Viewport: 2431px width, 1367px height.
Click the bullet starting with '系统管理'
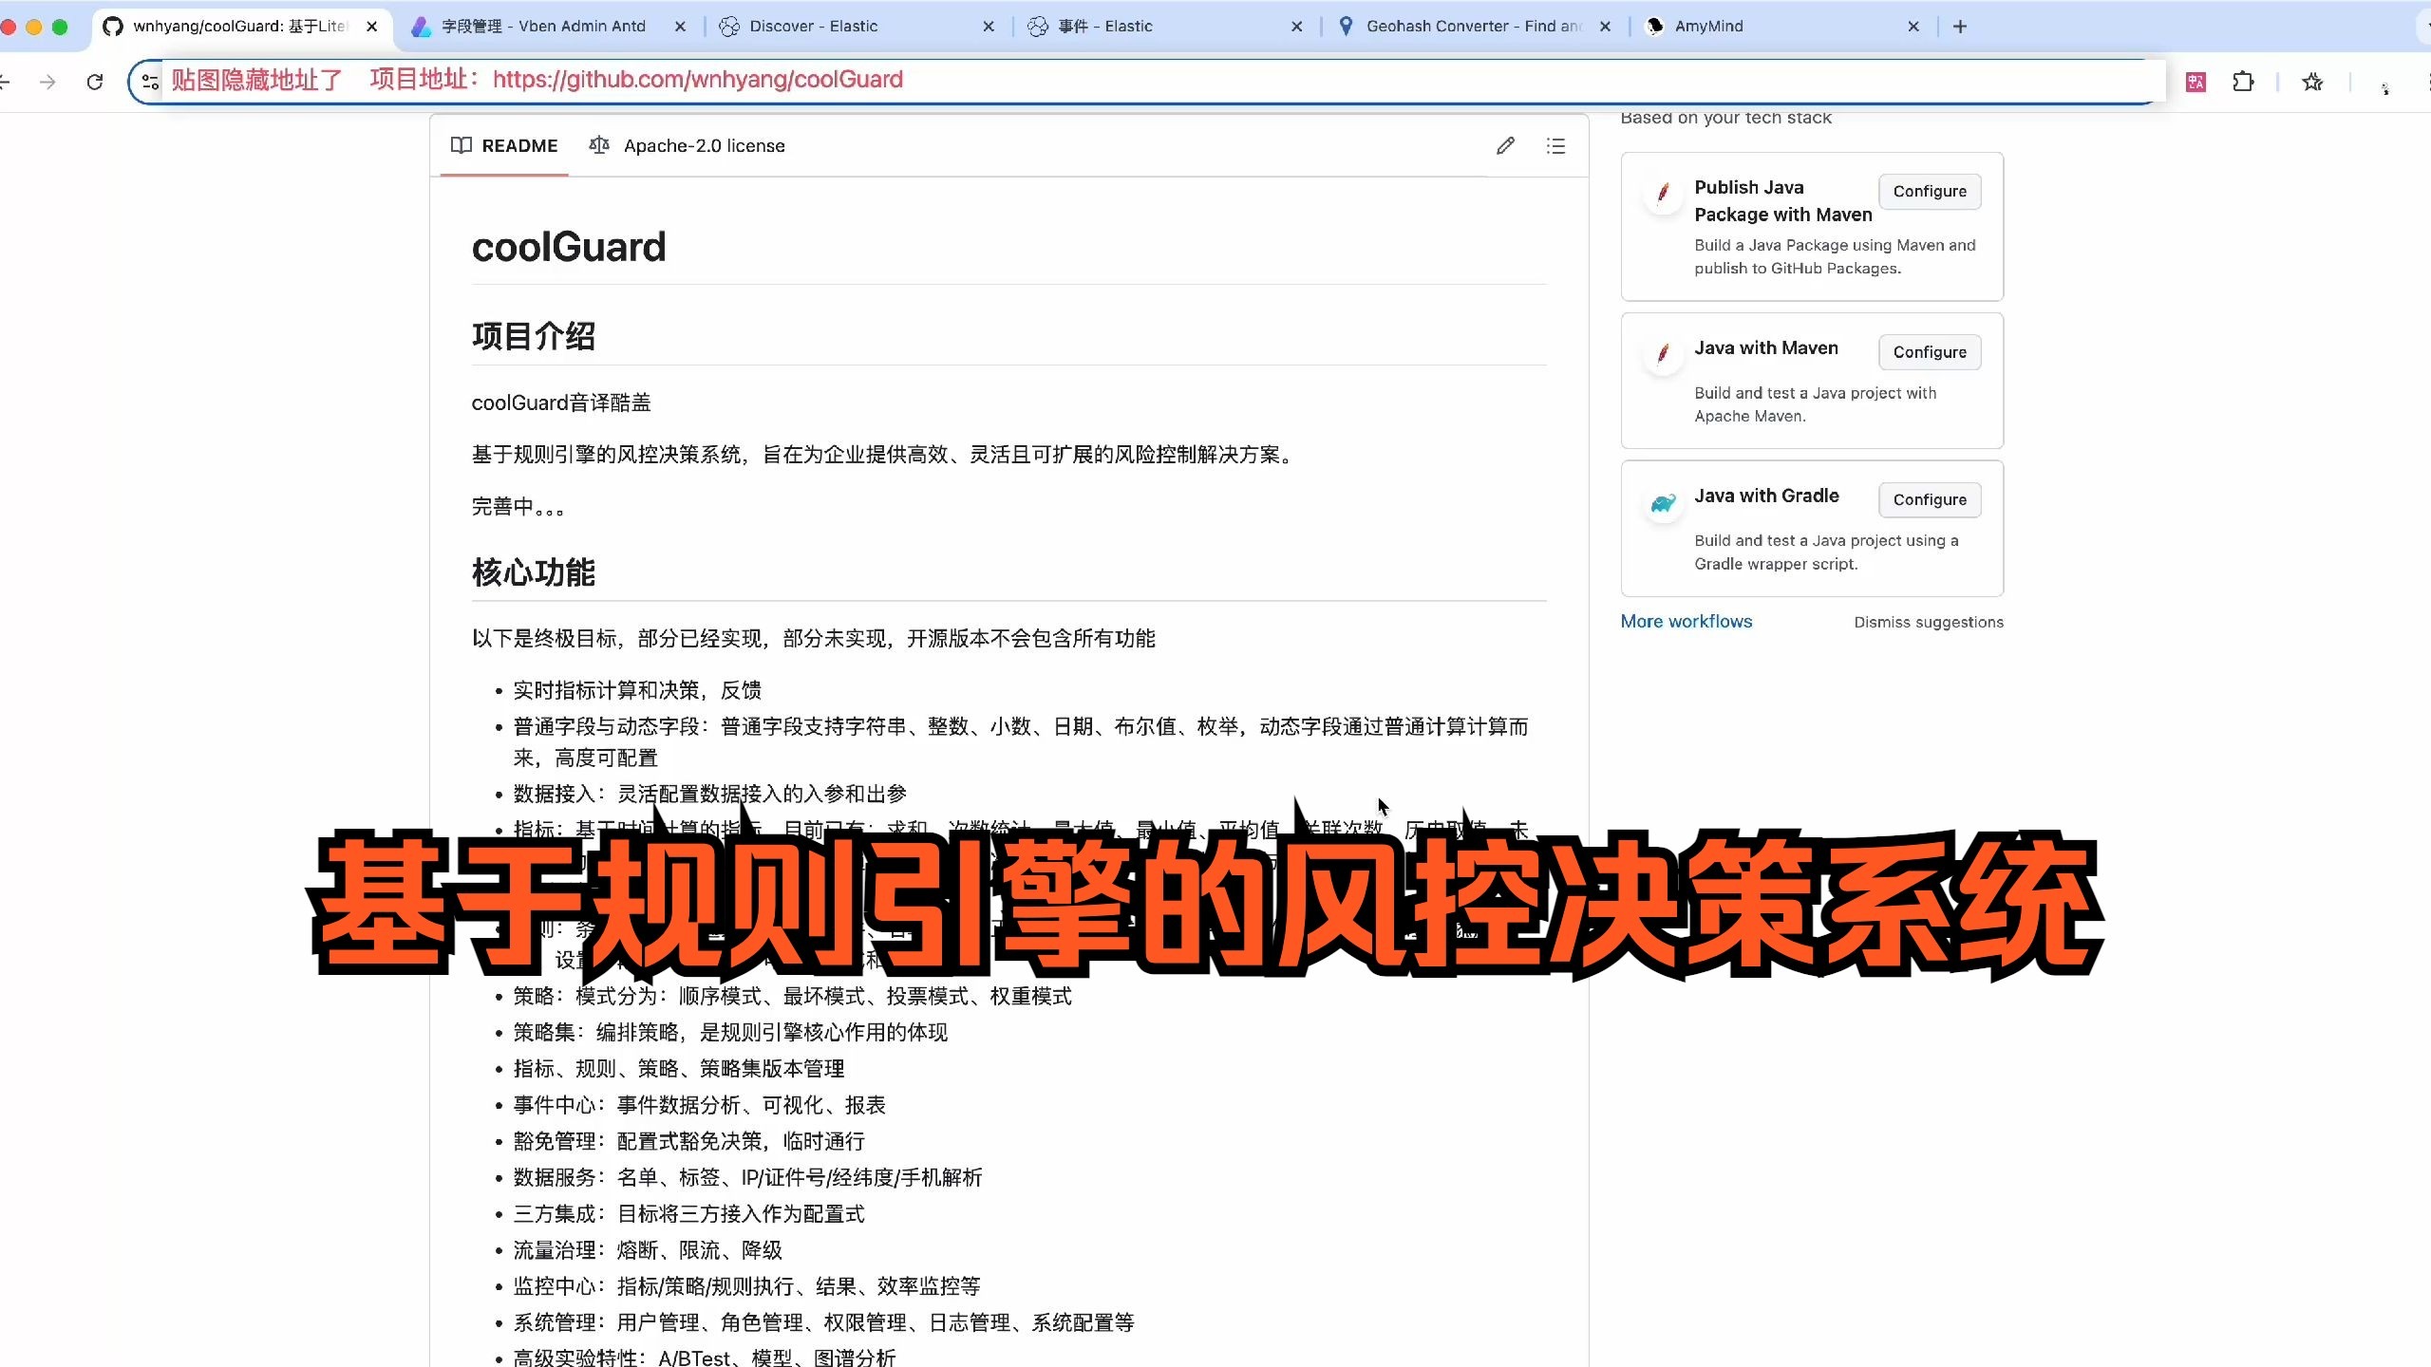click(824, 1323)
